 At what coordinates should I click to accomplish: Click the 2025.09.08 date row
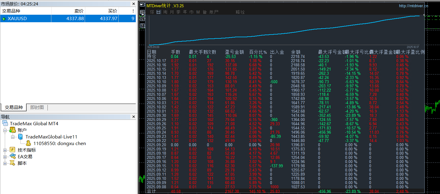coord(156,187)
